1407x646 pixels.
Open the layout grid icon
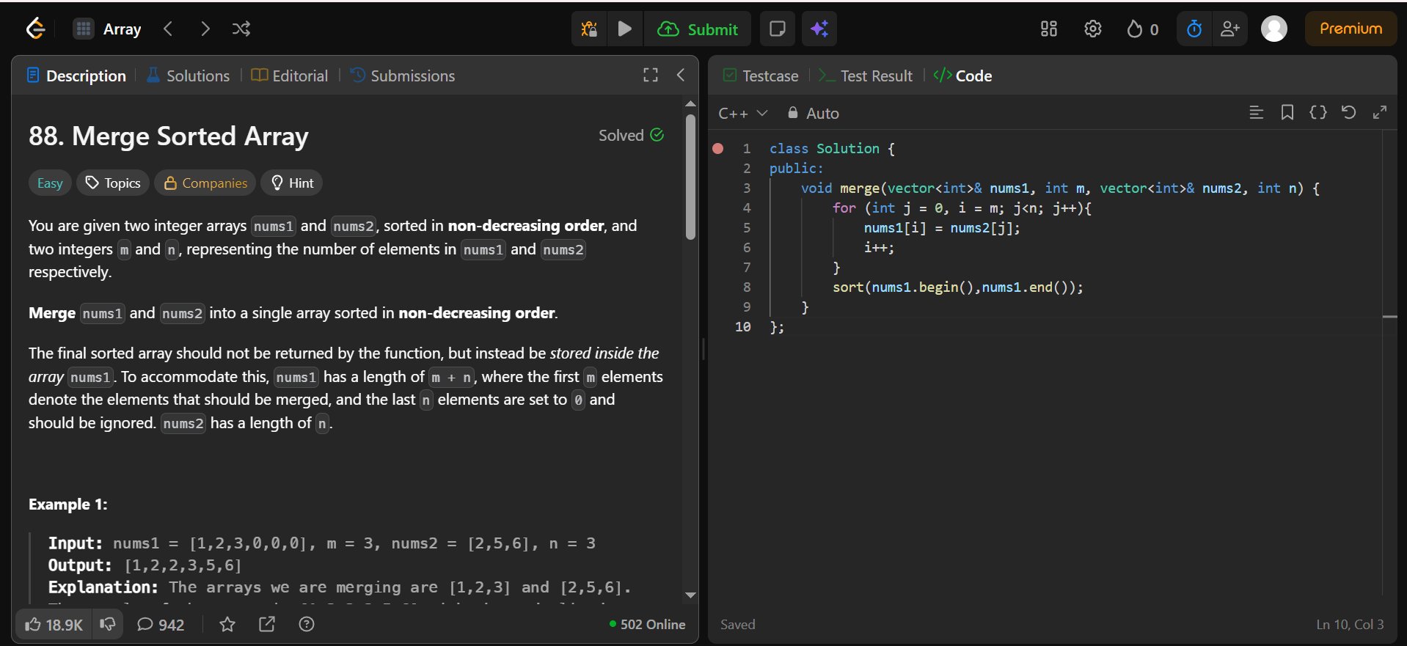click(x=1048, y=29)
